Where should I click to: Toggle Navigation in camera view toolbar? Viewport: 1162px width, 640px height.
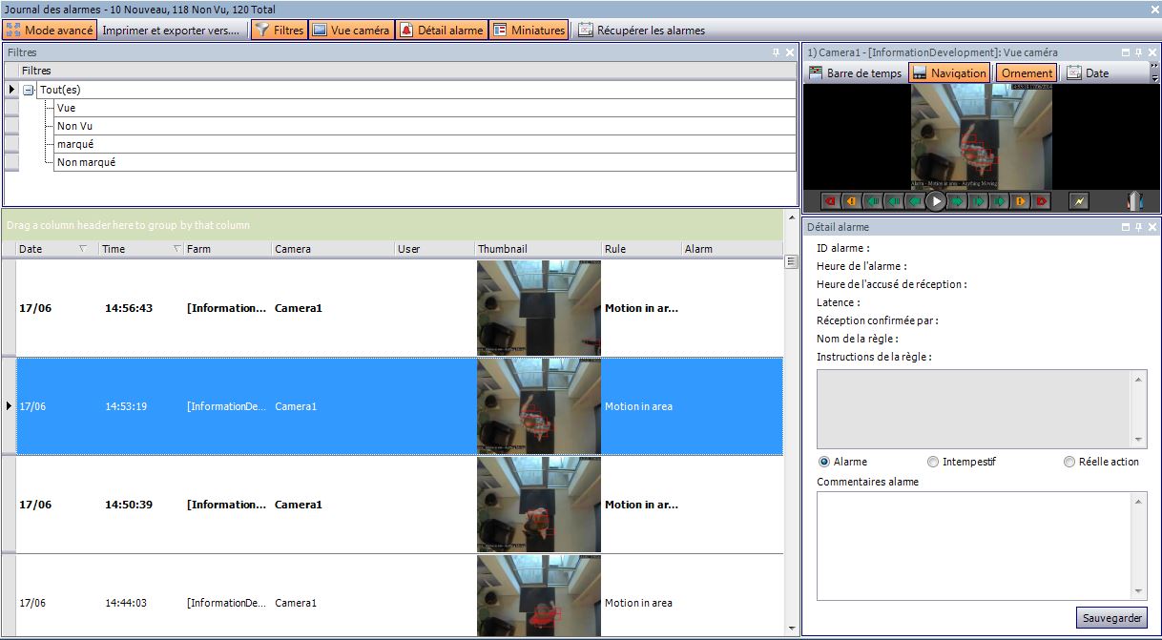[949, 72]
